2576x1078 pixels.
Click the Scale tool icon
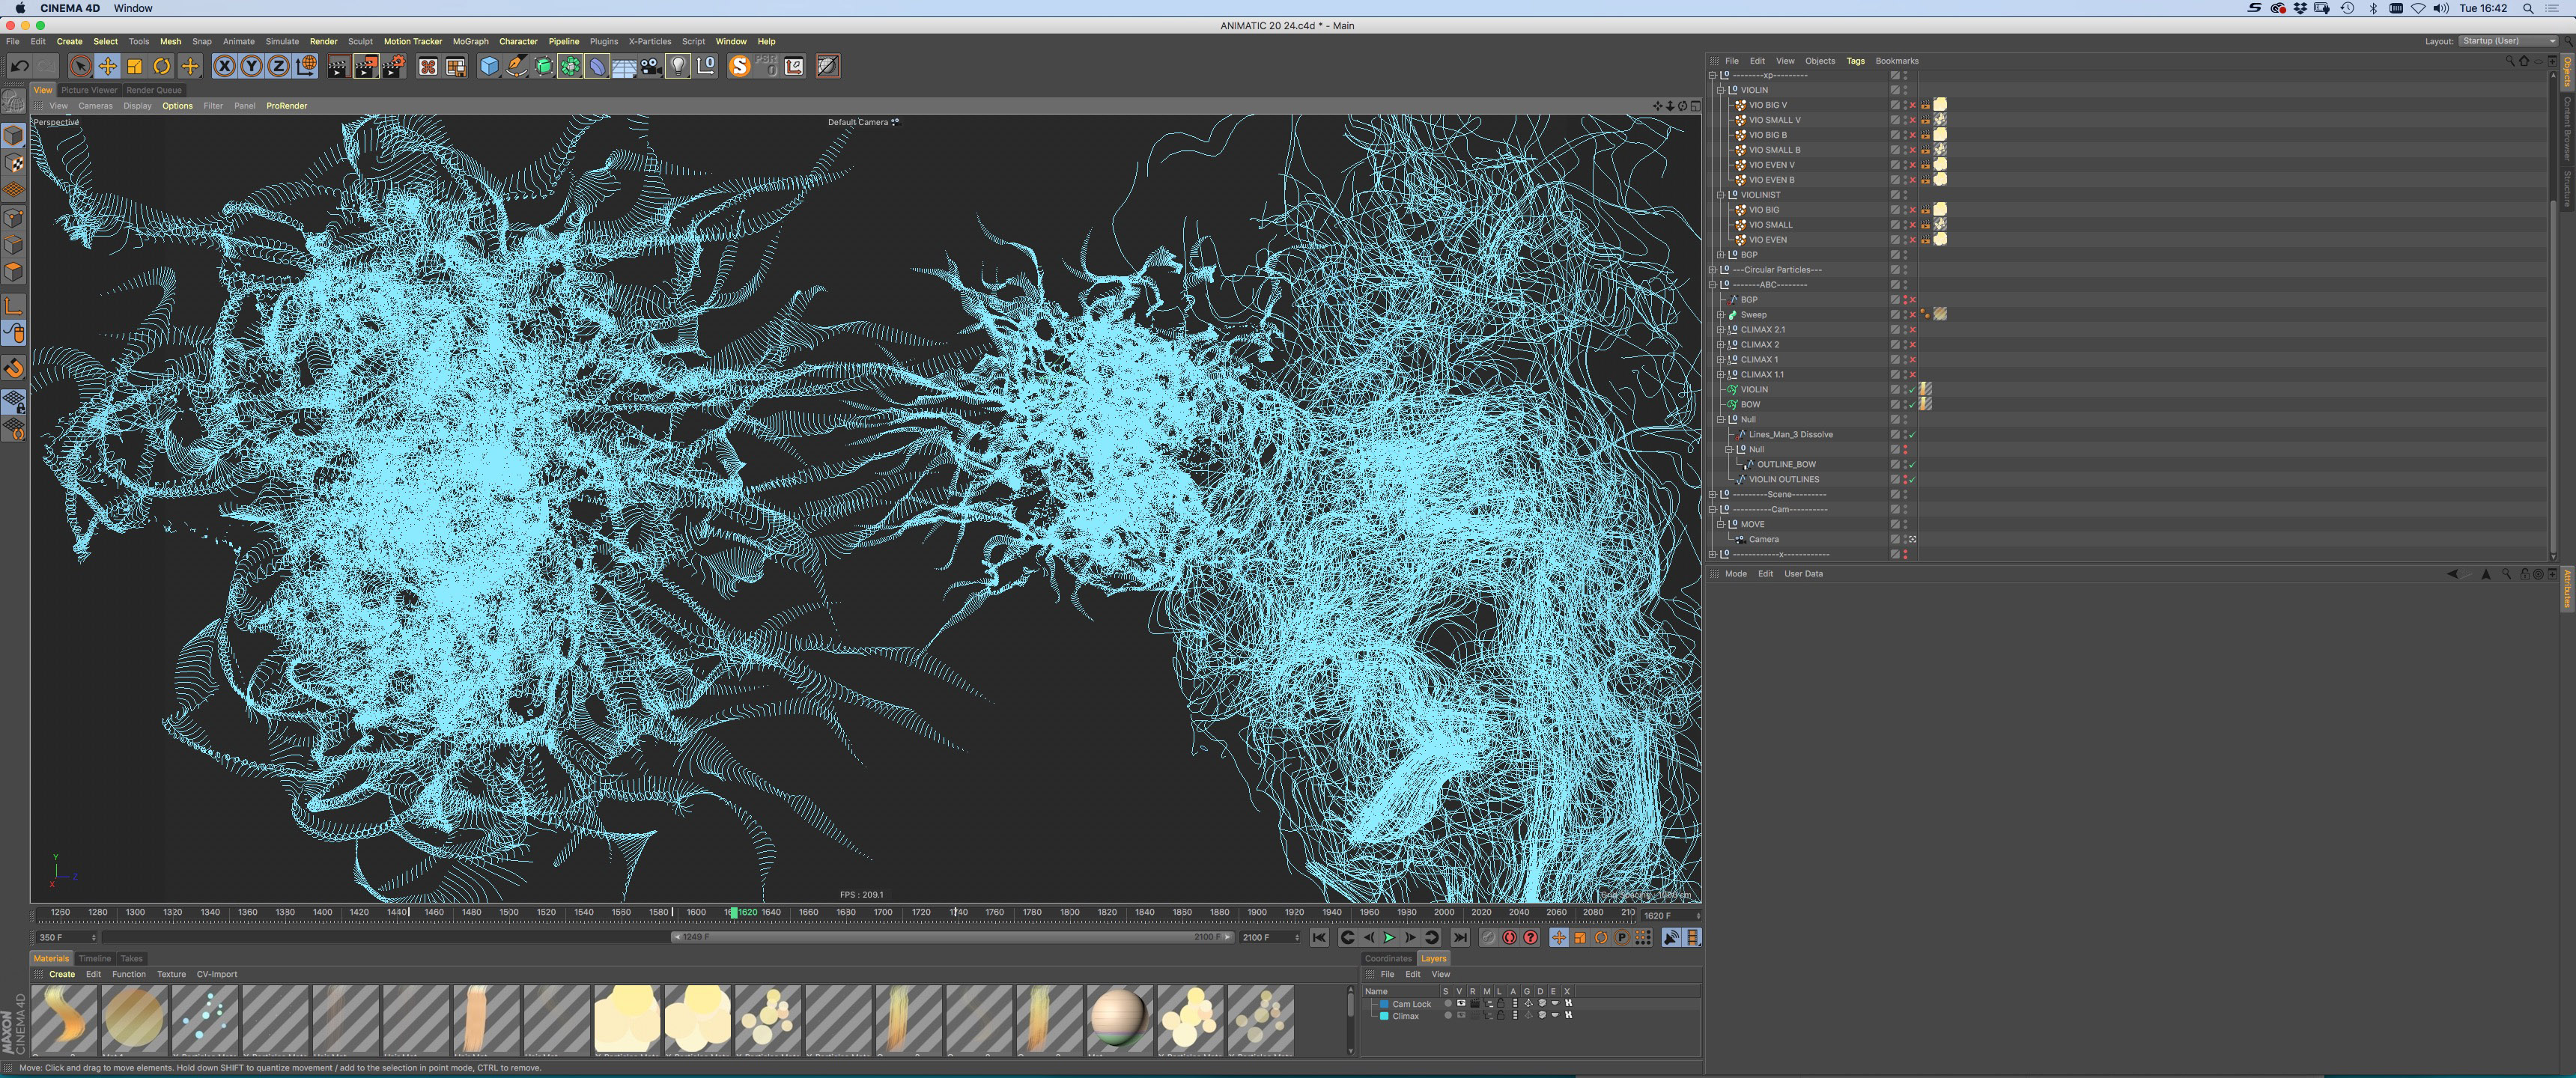click(134, 66)
